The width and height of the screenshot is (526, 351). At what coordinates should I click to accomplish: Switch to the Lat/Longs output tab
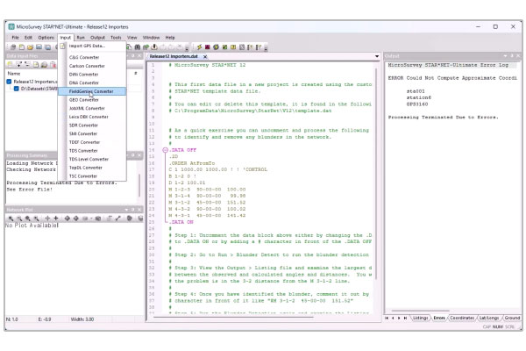tap(489, 318)
